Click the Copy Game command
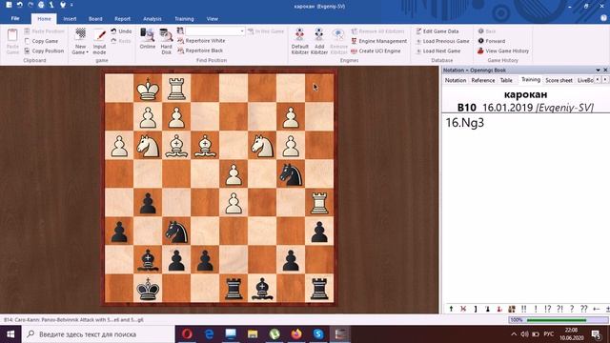The image size is (610, 343). coord(41,41)
